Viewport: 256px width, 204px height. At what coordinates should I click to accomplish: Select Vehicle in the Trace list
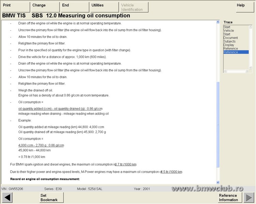click(229, 31)
